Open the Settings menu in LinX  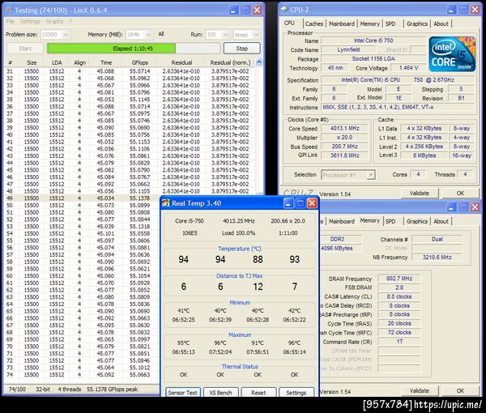tap(31, 21)
